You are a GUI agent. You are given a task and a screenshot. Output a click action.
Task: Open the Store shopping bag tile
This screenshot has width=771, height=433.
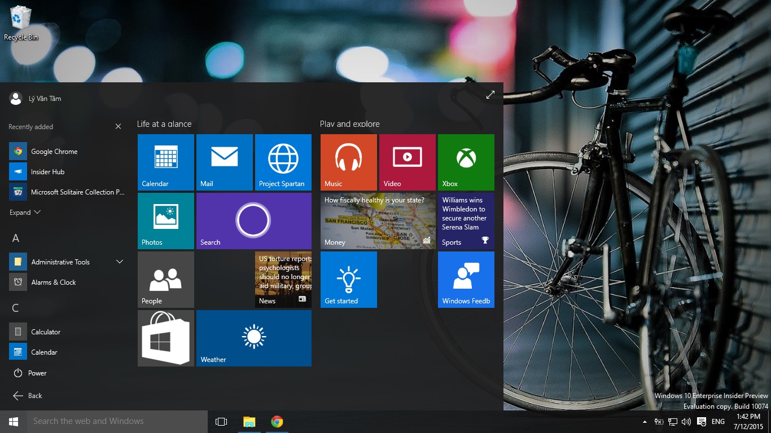click(166, 338)
